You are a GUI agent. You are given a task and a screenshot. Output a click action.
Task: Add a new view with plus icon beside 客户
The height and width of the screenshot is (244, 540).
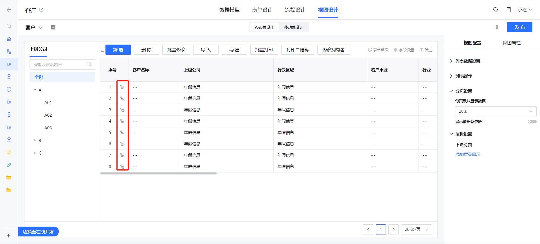tap(53, 27)
